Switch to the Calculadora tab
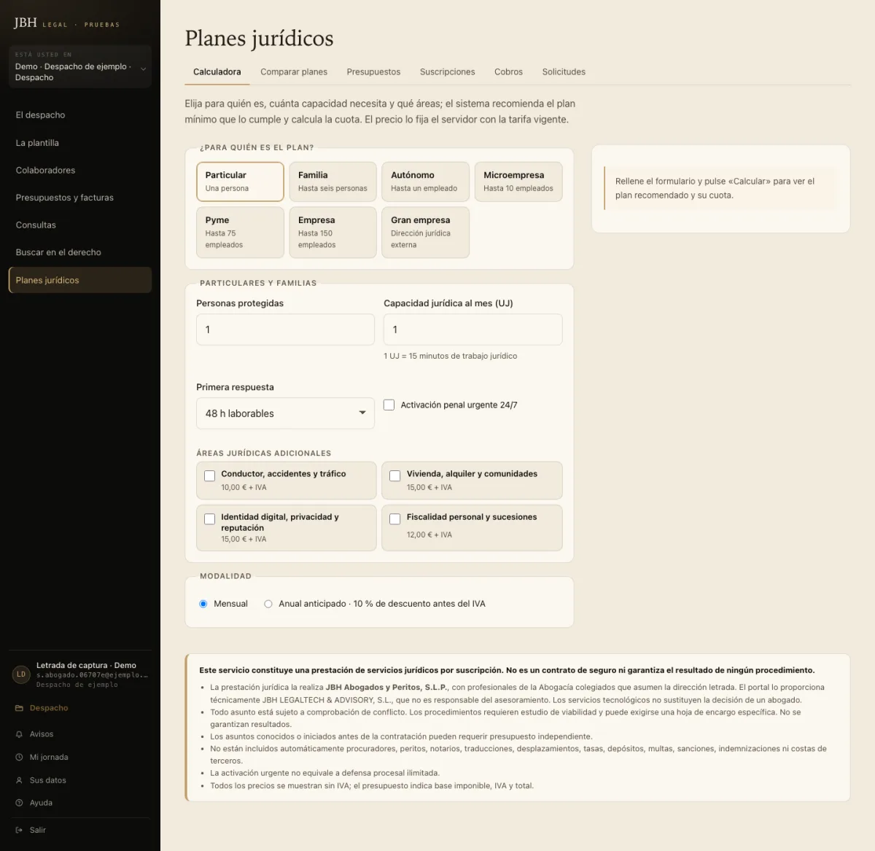 point(217,72)
